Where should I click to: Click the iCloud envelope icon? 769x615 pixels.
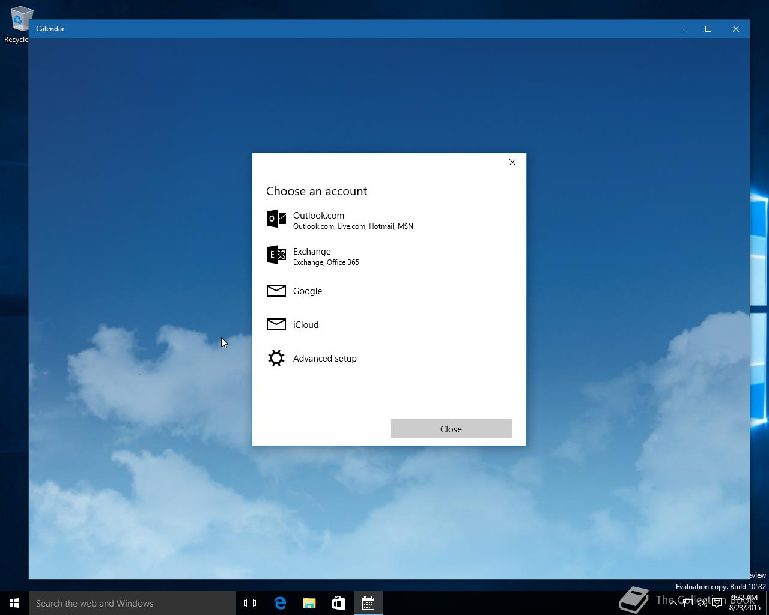276,324
